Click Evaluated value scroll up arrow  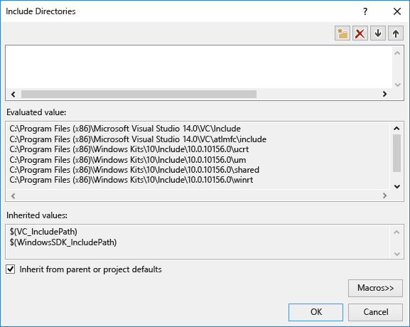click(x=396, y=128)
